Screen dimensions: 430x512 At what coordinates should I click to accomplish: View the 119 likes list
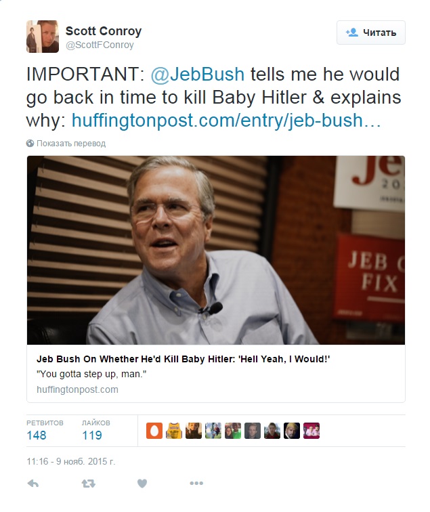click(x=92, y=435)
